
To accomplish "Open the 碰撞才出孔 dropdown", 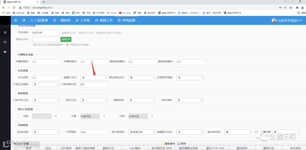I will tap(94, 77).
